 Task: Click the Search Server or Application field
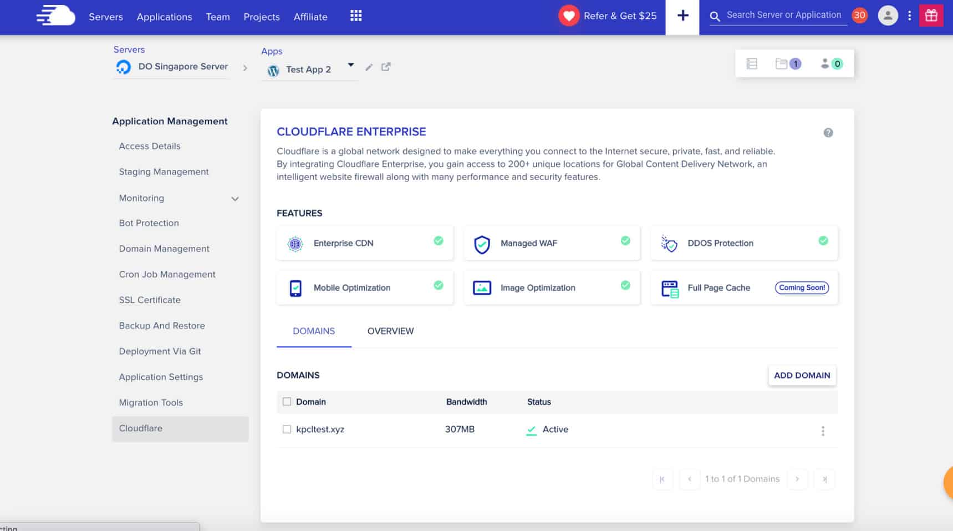783,16
